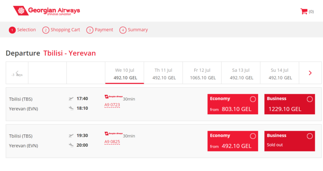Open flight A9 0723 details link
Screen dimensions: 323x171
(x=112, y=105)
